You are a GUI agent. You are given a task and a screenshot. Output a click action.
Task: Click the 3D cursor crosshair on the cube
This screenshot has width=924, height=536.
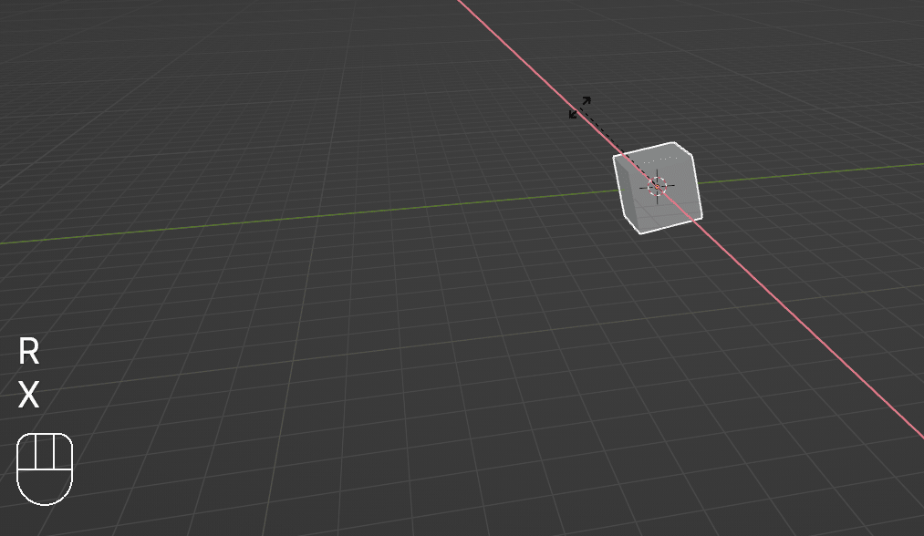[x=657, y=186]
